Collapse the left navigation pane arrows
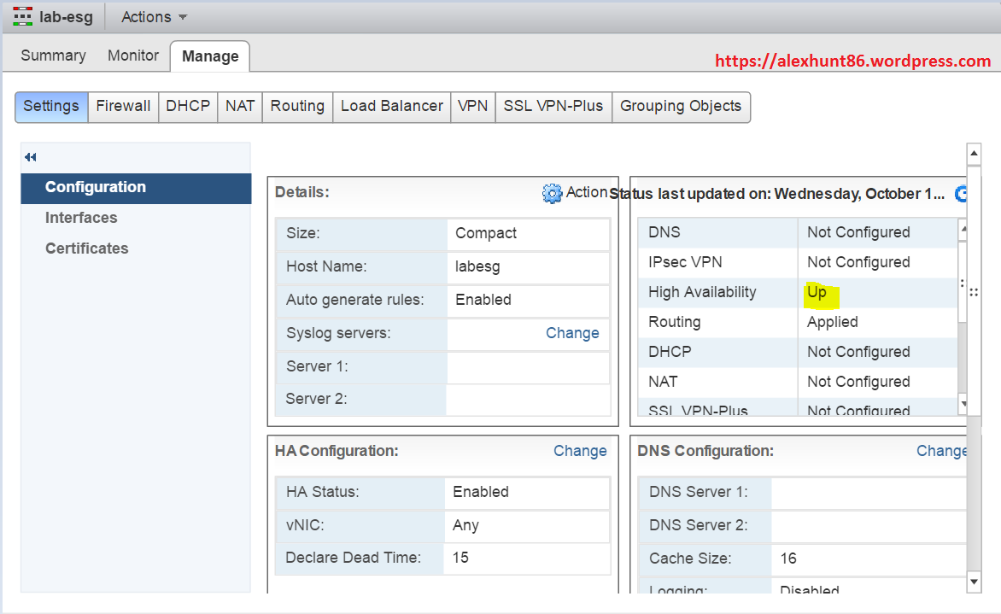This screenshot has width=1001, height=614. pyautogui.click(x=31, y=157)
